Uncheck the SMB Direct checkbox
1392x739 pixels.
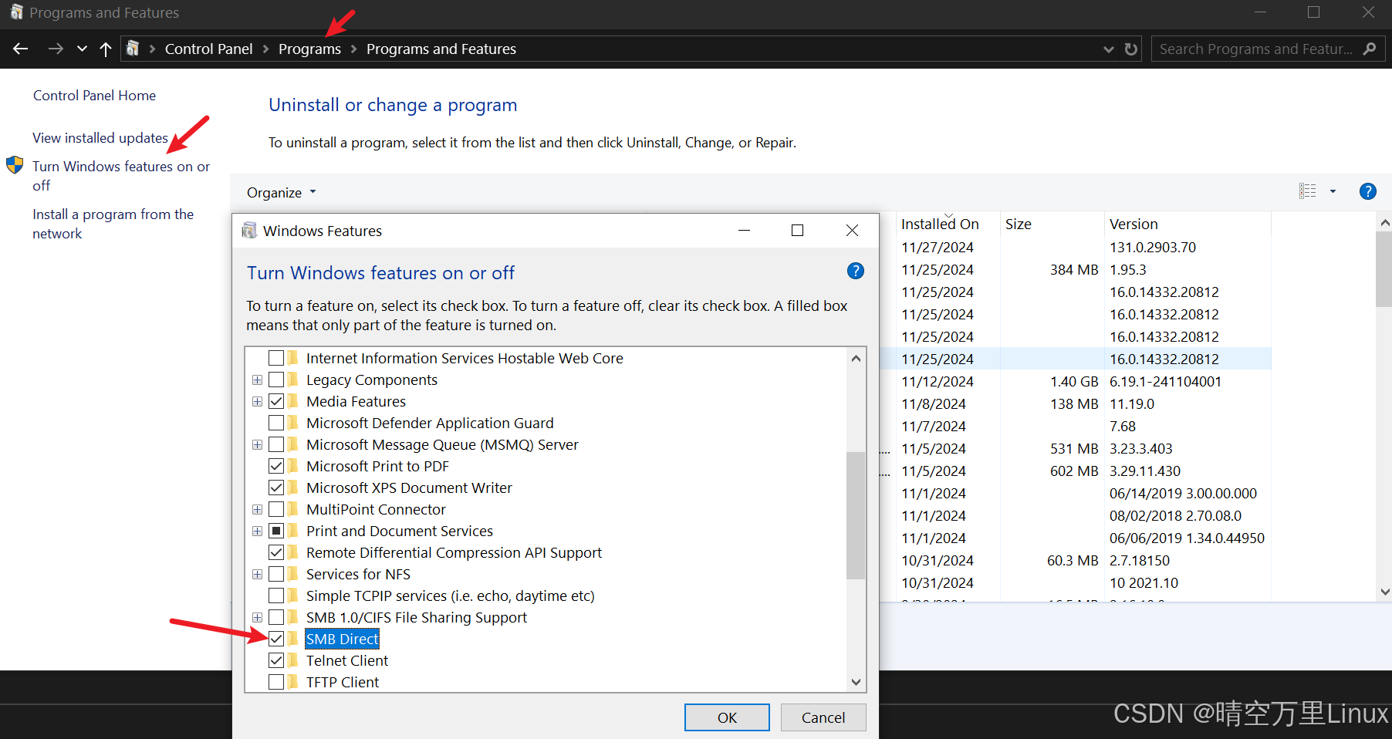(x=276, y=639)
